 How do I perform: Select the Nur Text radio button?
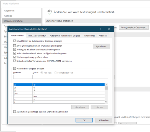pos(42,73)
